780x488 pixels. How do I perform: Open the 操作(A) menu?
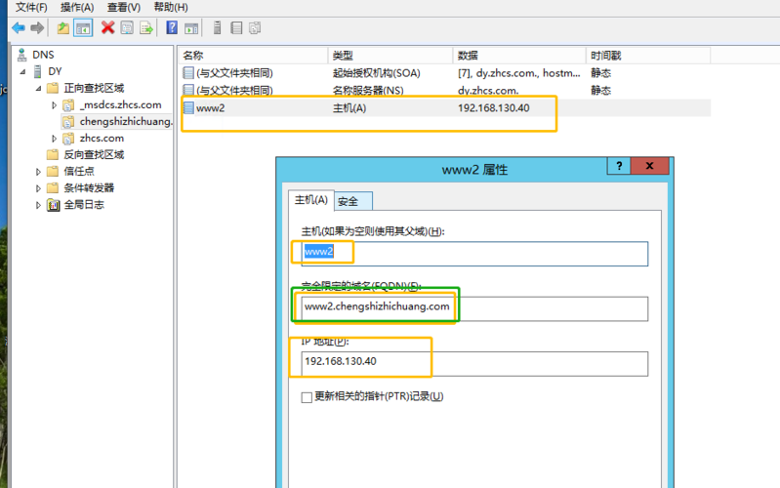(77, 7)
